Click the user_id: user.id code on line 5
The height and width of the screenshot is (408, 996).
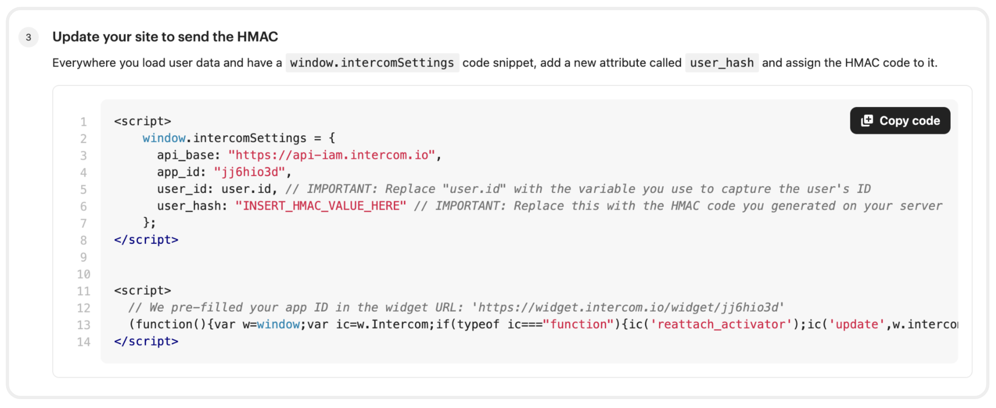tap(217, 189)
